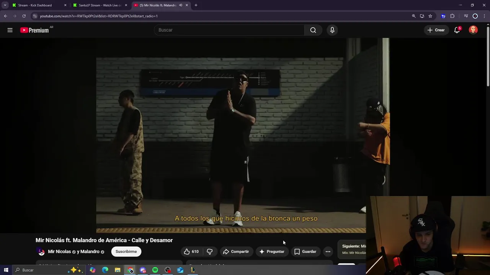View site information icon in address bar
This screenshot has width=490, height=275.
tap(35, 16)
